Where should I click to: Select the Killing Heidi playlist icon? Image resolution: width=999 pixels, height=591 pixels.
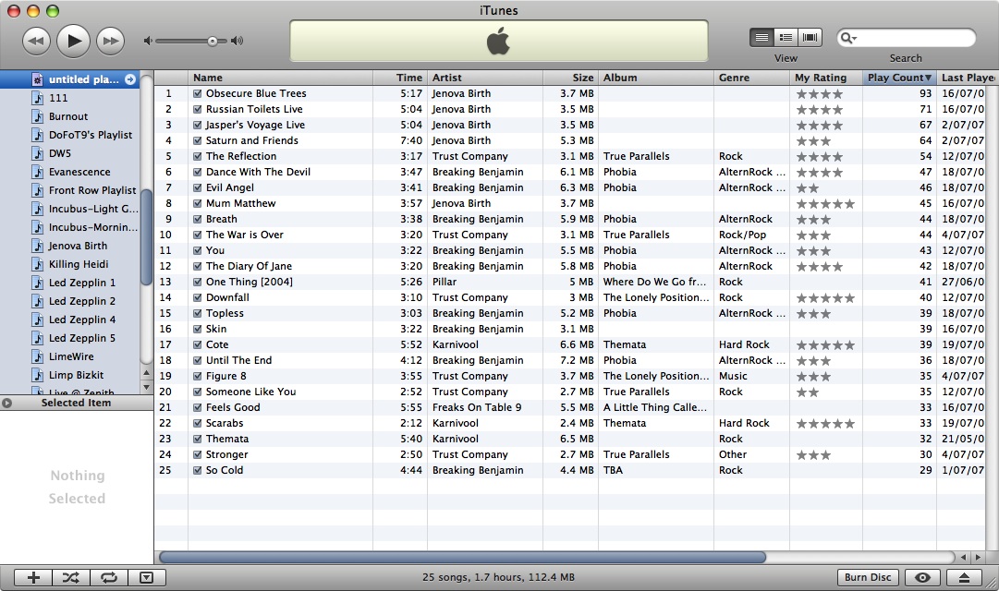point(38,264)
